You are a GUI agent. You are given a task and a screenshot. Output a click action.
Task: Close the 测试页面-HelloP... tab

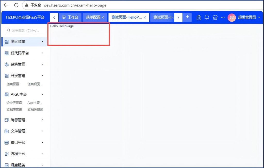click(x=145, y=17)
